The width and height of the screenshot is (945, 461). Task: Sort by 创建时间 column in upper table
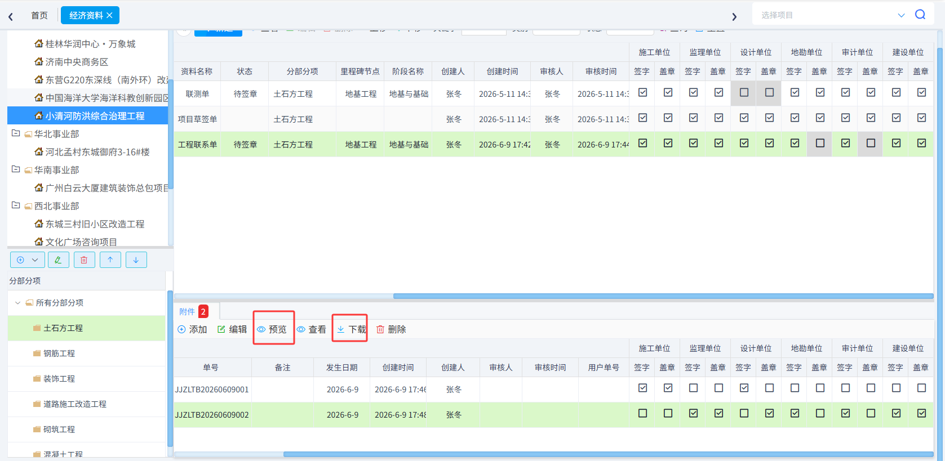coord(502,71)
